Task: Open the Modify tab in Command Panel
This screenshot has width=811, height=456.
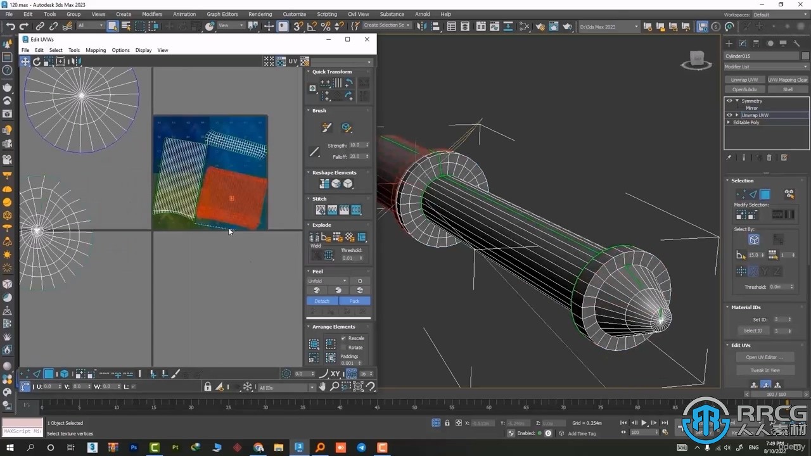Action: [743, 43]
